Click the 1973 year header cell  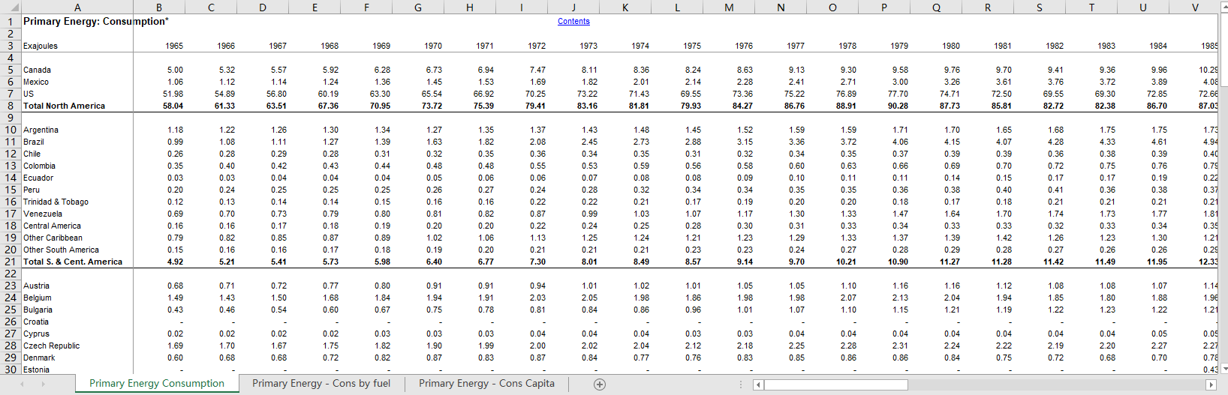click(x=588, y=46)
